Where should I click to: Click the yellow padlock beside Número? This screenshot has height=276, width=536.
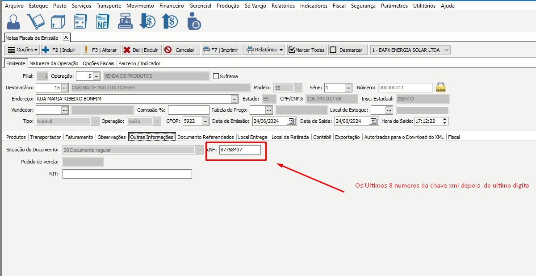pos(441,87)
